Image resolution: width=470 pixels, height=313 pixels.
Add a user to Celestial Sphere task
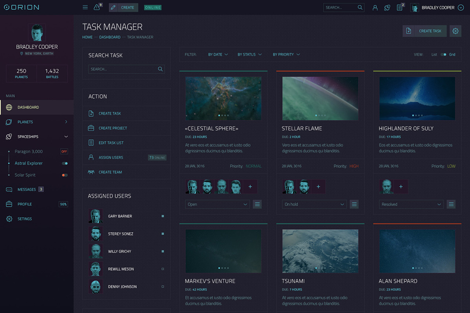250,187
